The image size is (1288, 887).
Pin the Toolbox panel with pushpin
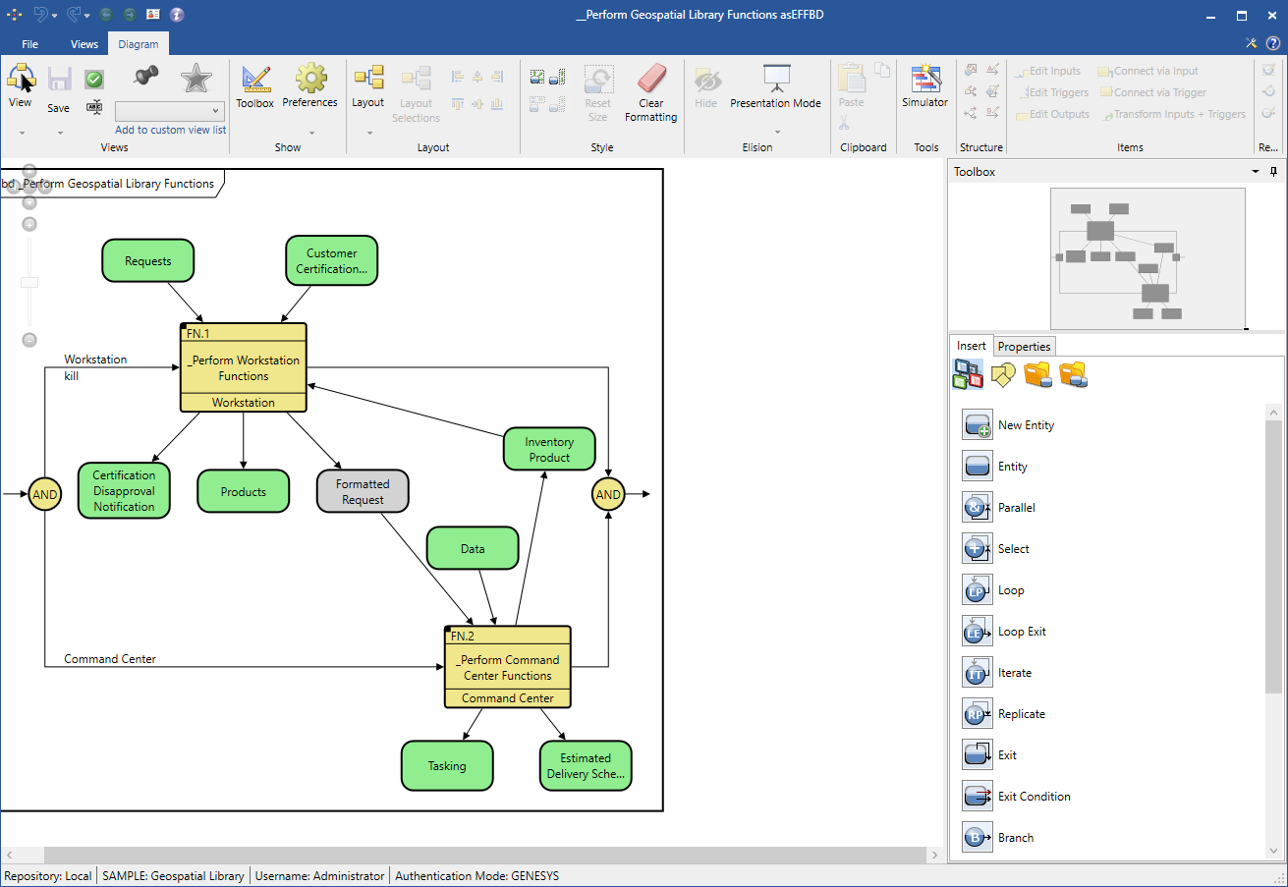point(1274,171)
